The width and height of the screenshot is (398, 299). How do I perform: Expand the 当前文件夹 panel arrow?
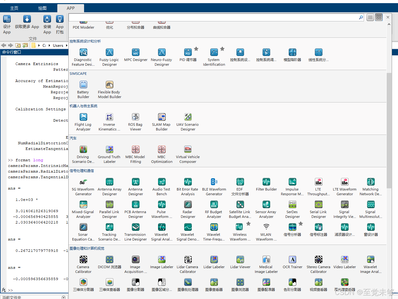[64, 297]
